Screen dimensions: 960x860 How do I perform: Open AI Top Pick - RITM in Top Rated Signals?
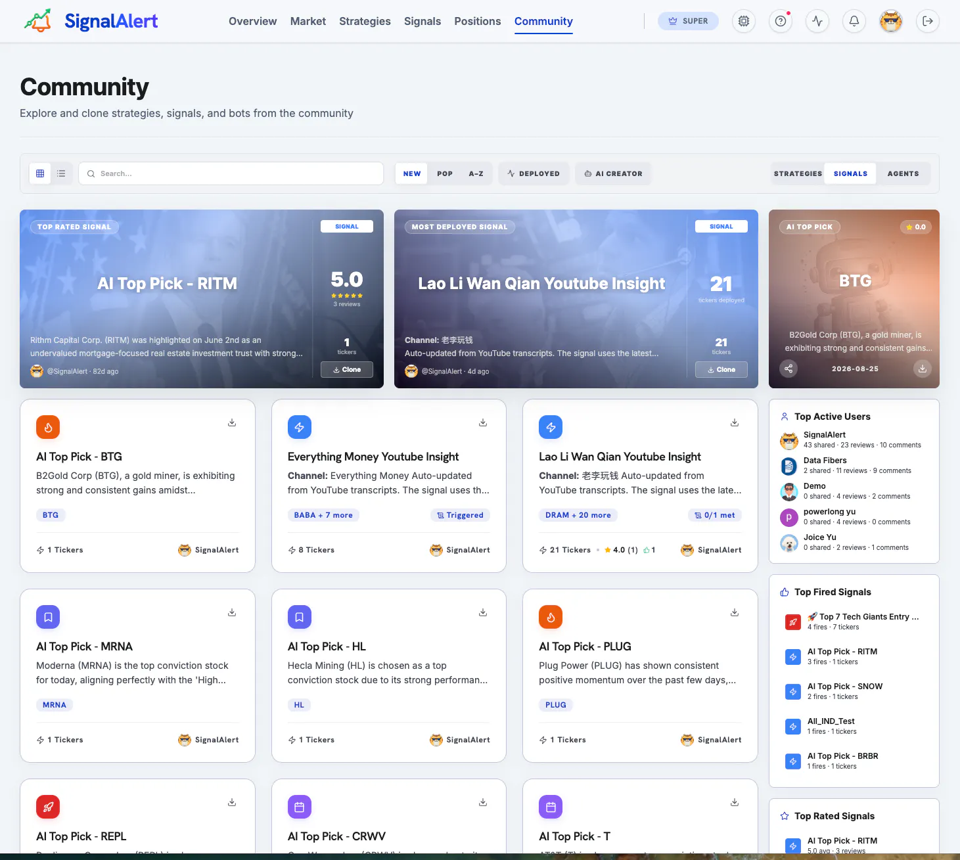coord(854,845)
